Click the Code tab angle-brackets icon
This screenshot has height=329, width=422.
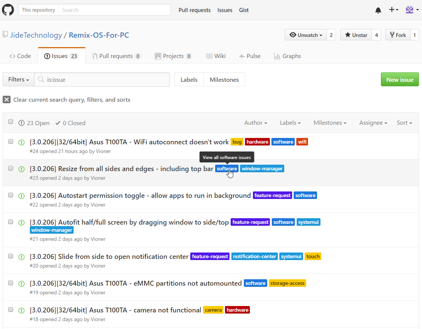click(x=12, y=56)
